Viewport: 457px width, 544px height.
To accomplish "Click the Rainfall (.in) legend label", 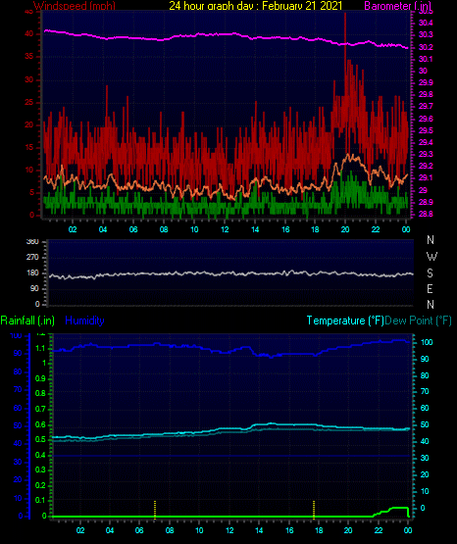I will coord(27,321).
